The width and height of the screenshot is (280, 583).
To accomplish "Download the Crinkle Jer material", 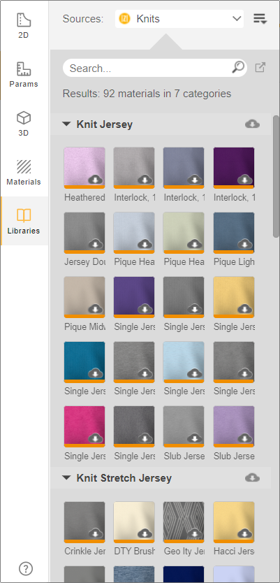I will coord(96,534).
